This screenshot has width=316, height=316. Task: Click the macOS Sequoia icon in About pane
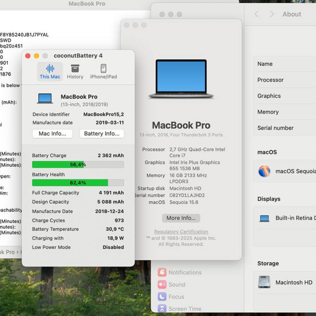264,171
